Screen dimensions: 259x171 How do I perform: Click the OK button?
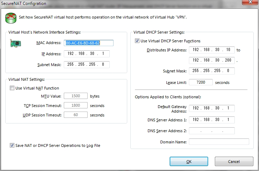pos(189,162)
